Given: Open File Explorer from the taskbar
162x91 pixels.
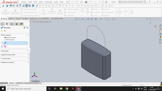Looking at the screenshot, I should [61, 89].
